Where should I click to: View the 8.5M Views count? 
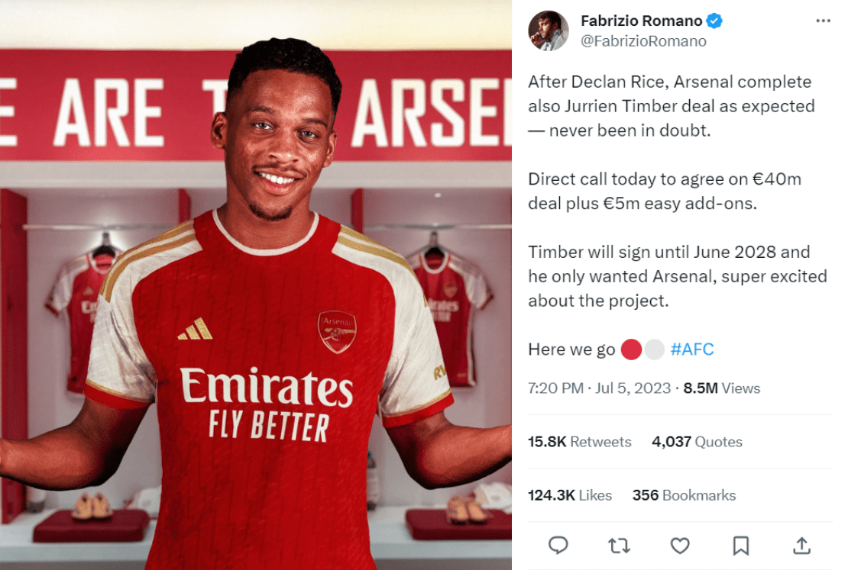pos(722,388)
